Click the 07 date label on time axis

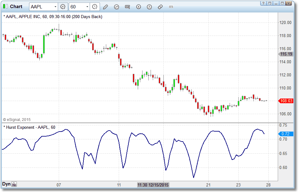[x=59, y=185]
